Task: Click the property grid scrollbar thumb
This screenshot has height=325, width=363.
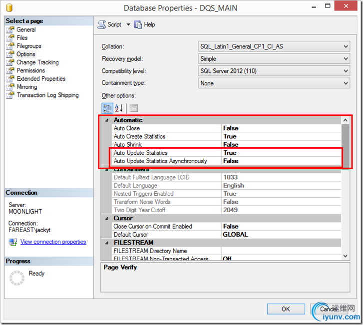Action: point(346,146)
